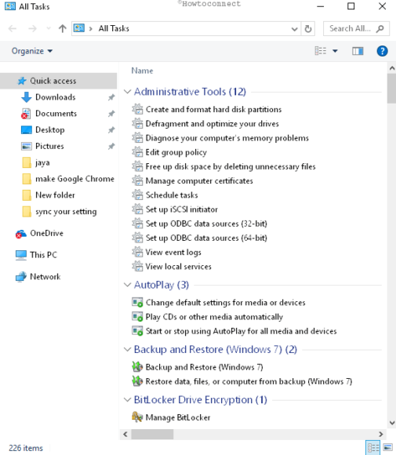Open the view options dropdown arrow
This screenshot has width=396, height=455.
tap(335, 51)
